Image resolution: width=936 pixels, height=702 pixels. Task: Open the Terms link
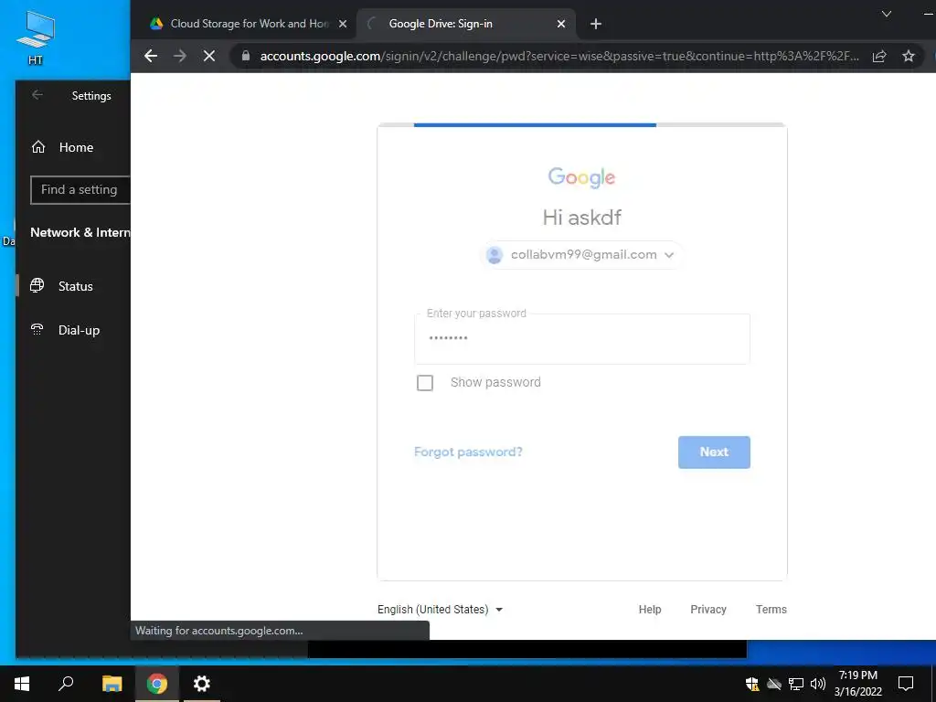[771, 610]
